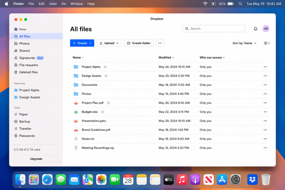The height and width of the screenshot is (190, 285).
Task: Open the View menu in menu bar
Action: [53, 4]
